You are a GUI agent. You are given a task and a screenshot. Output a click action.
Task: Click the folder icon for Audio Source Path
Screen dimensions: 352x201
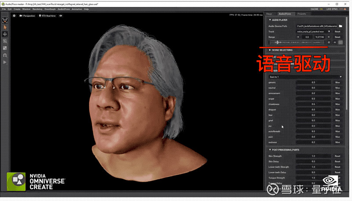click(340, 26)
